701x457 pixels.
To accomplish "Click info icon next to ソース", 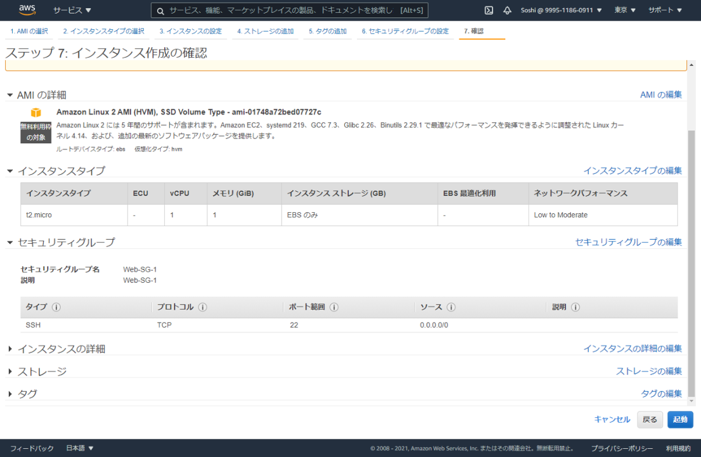I will click(x=451, y=307).
